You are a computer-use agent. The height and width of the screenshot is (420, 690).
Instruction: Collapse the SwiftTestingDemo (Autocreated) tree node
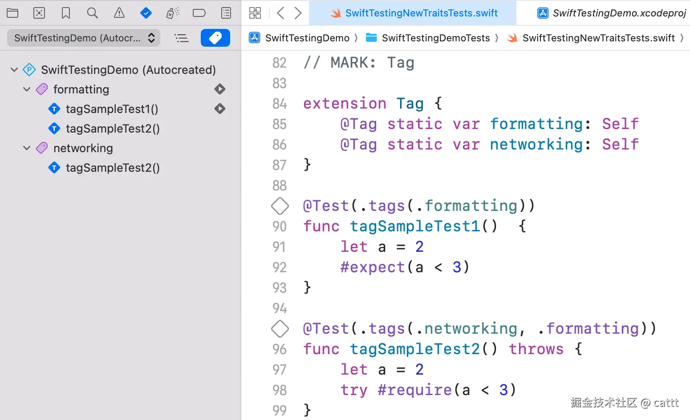[14, 70]
